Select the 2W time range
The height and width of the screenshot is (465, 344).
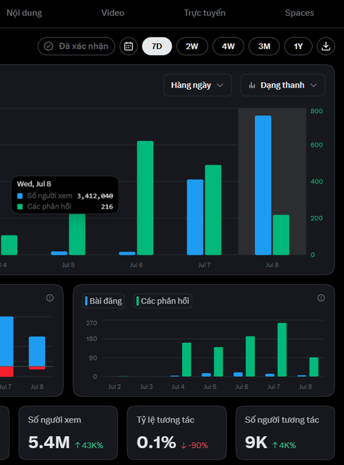(192, 46)
